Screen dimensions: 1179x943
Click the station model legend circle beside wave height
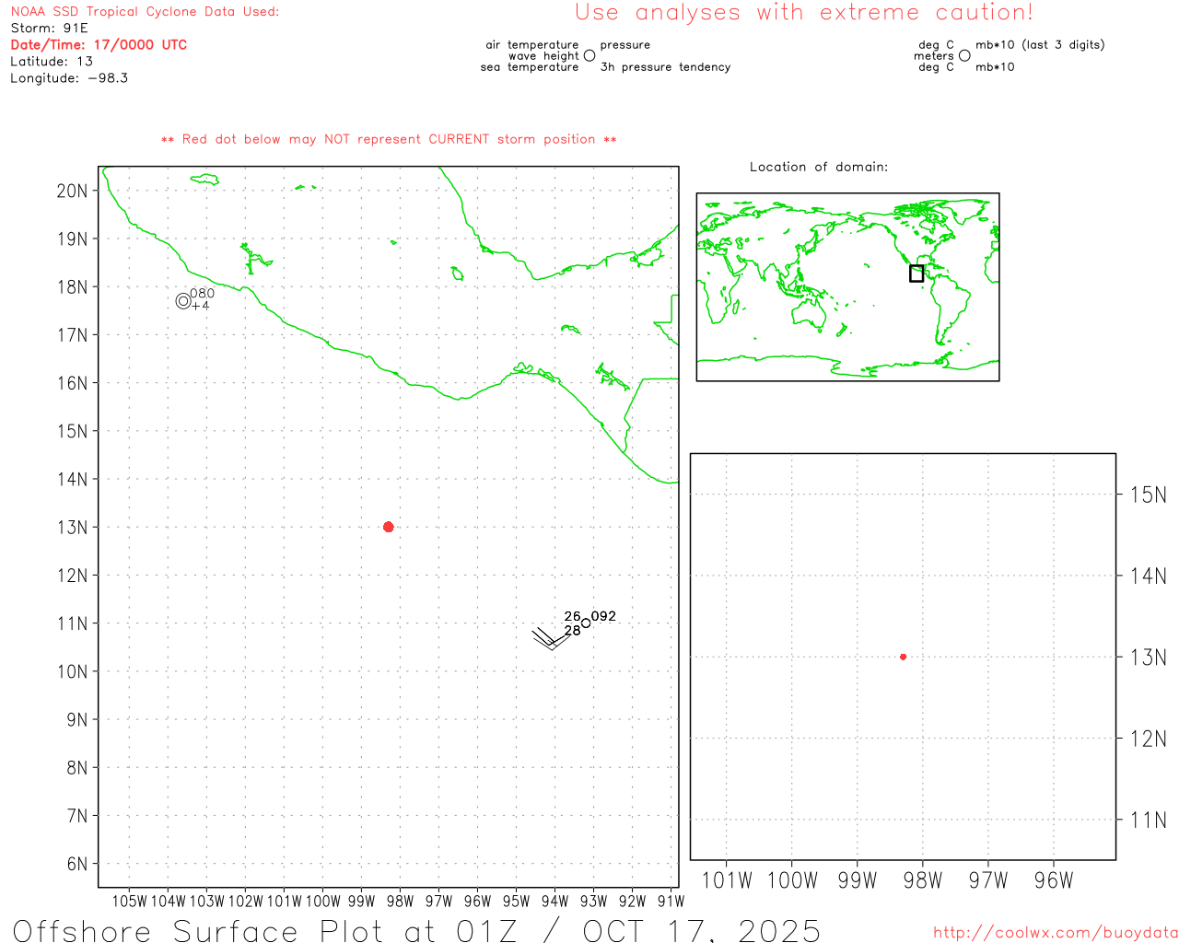(589, 56)
